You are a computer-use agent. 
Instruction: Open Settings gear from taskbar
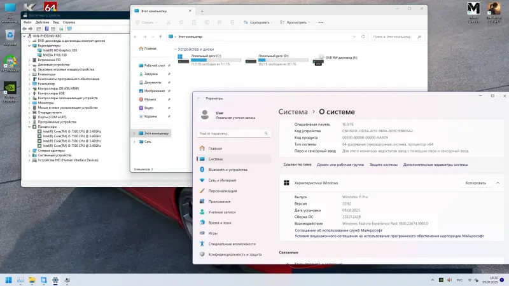tap(55, 280)
